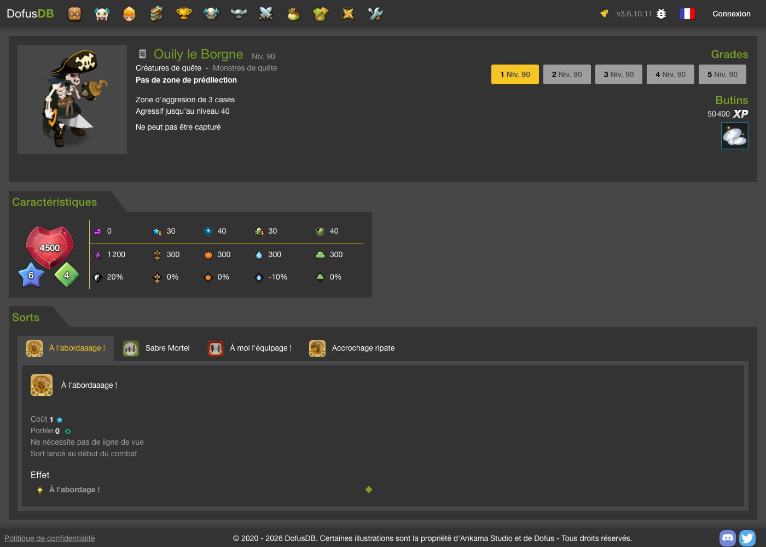Image resolution: width=766 pixels, height=547 pixels.
Task: Select grade 3 Niv. 90
Action: tap(619, 74)
